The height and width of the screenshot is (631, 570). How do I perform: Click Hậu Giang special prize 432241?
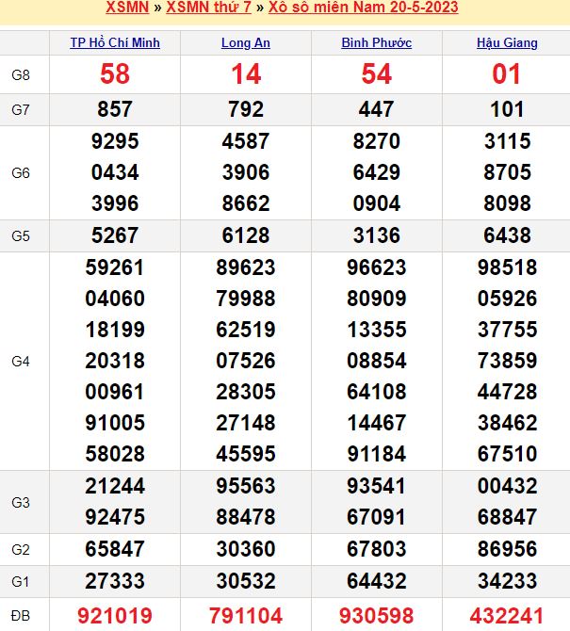[x=507, y=616]
